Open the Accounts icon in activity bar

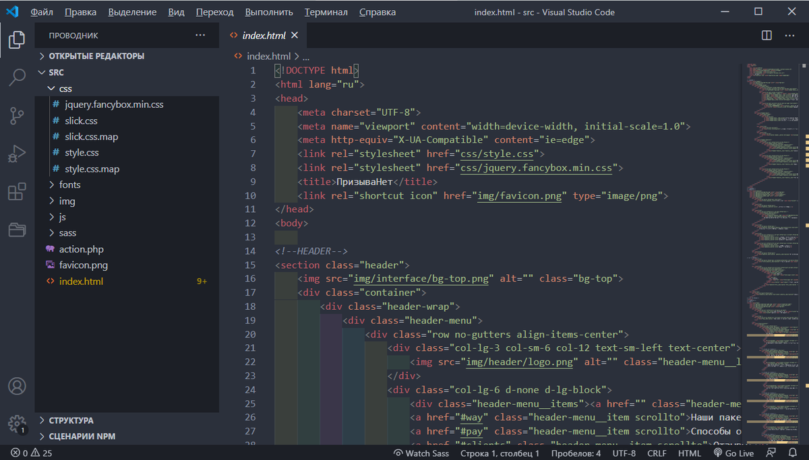tap(17, 386)
